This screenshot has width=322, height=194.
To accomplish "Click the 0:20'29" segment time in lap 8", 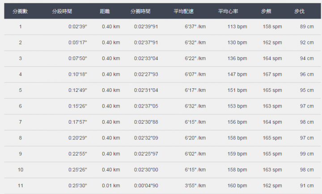I will coord(78,138).
